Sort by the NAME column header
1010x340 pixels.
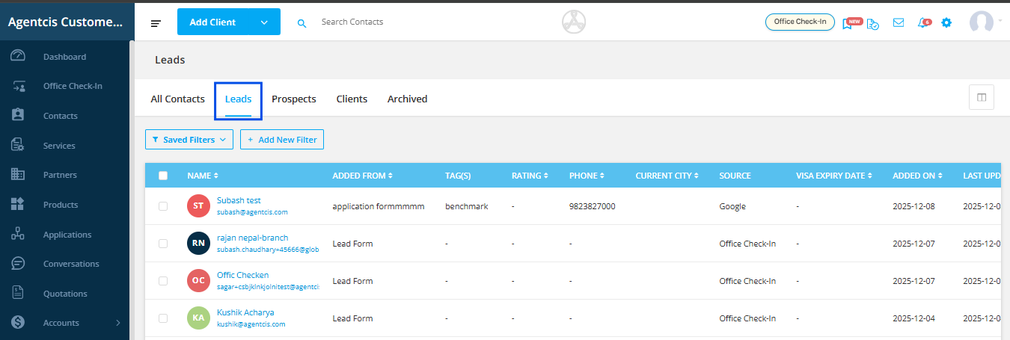pyautogui.click(x=203, y=176)
